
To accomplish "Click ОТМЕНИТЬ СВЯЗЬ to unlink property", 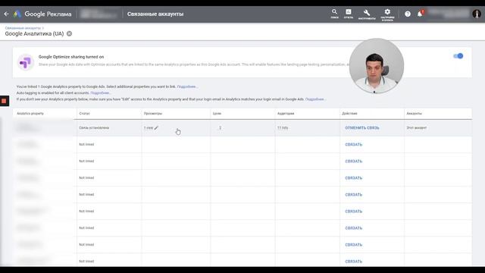I will coord(362,128).
